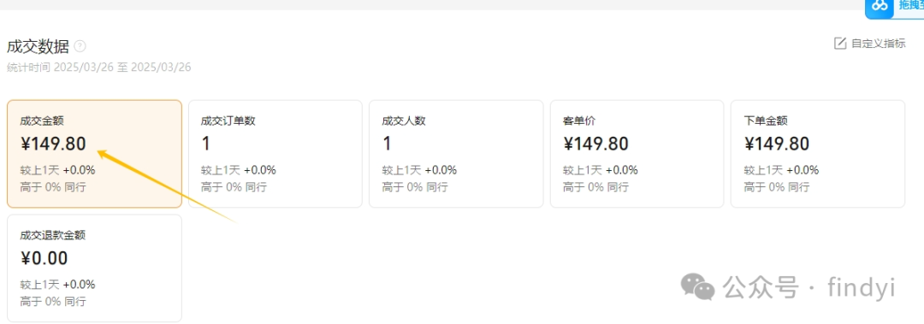Viewport: 924px width, 324px height.
Task: Select the 成交金额 metric card
Action: (94, 154)
